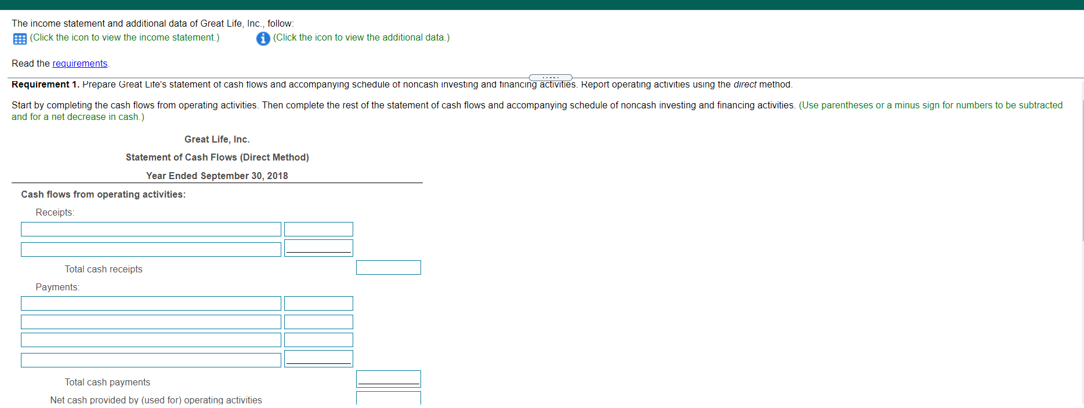The image size is (1084, 408).
Task: Click the 'Cash flows from operating activities:' heading
Action: click(103, 195)
